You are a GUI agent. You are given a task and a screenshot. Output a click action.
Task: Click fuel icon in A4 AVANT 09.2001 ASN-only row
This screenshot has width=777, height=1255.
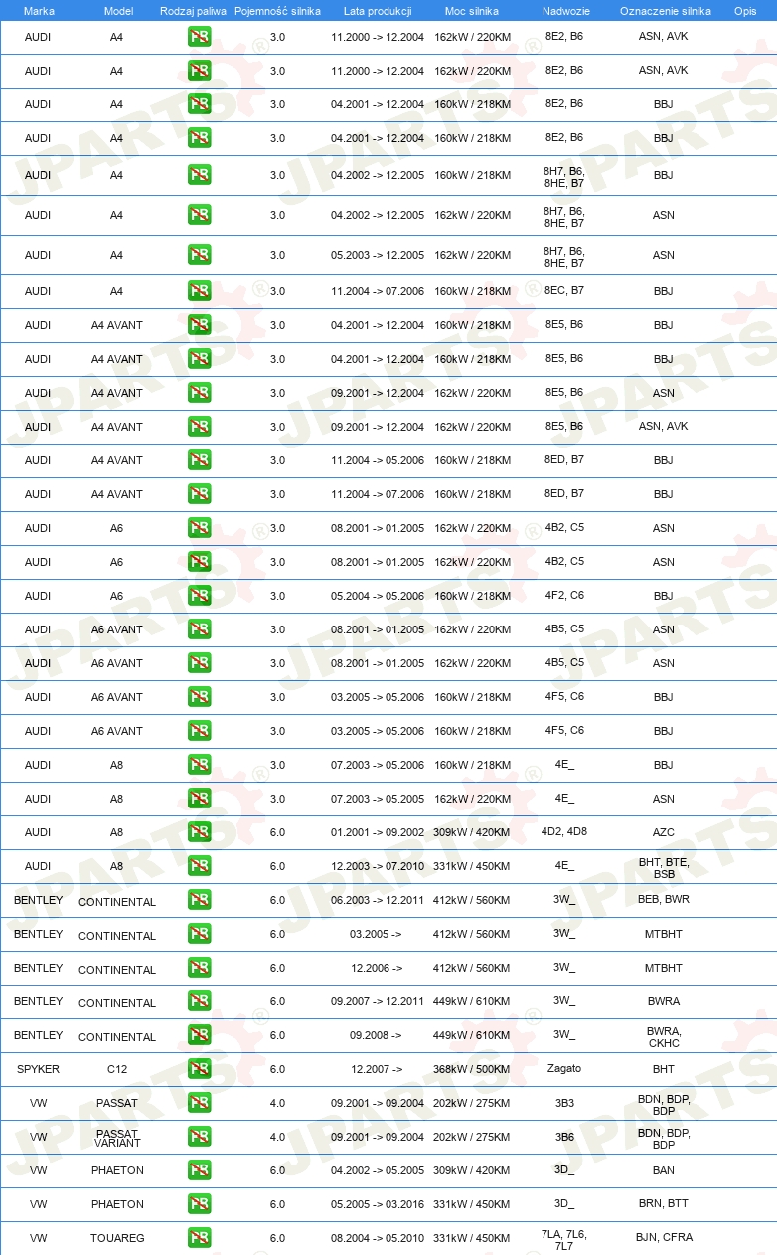(199, 393)
